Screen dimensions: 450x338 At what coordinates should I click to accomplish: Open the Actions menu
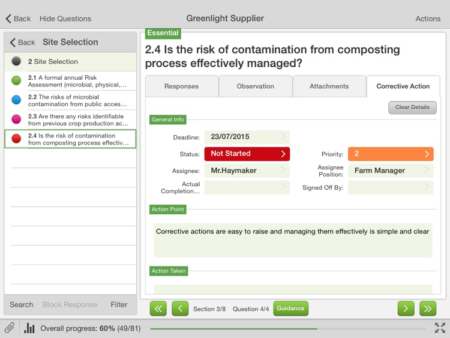pos(428,19)
